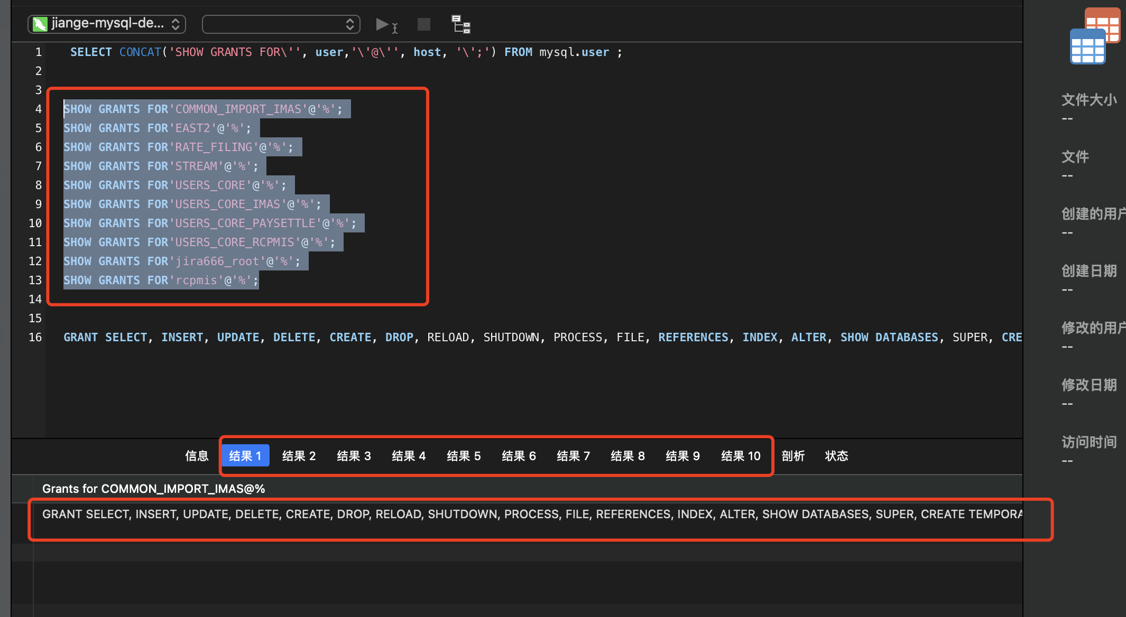Click the table grid icon in side panel

coord(1089,46)
